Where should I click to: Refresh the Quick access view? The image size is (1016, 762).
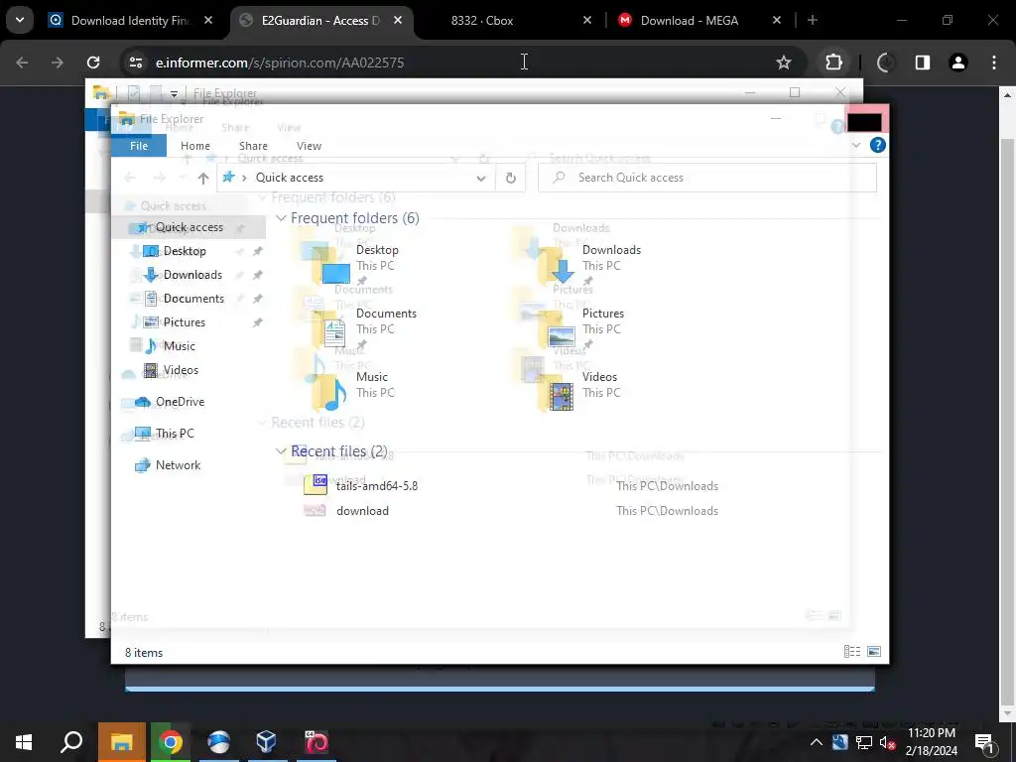511,178
